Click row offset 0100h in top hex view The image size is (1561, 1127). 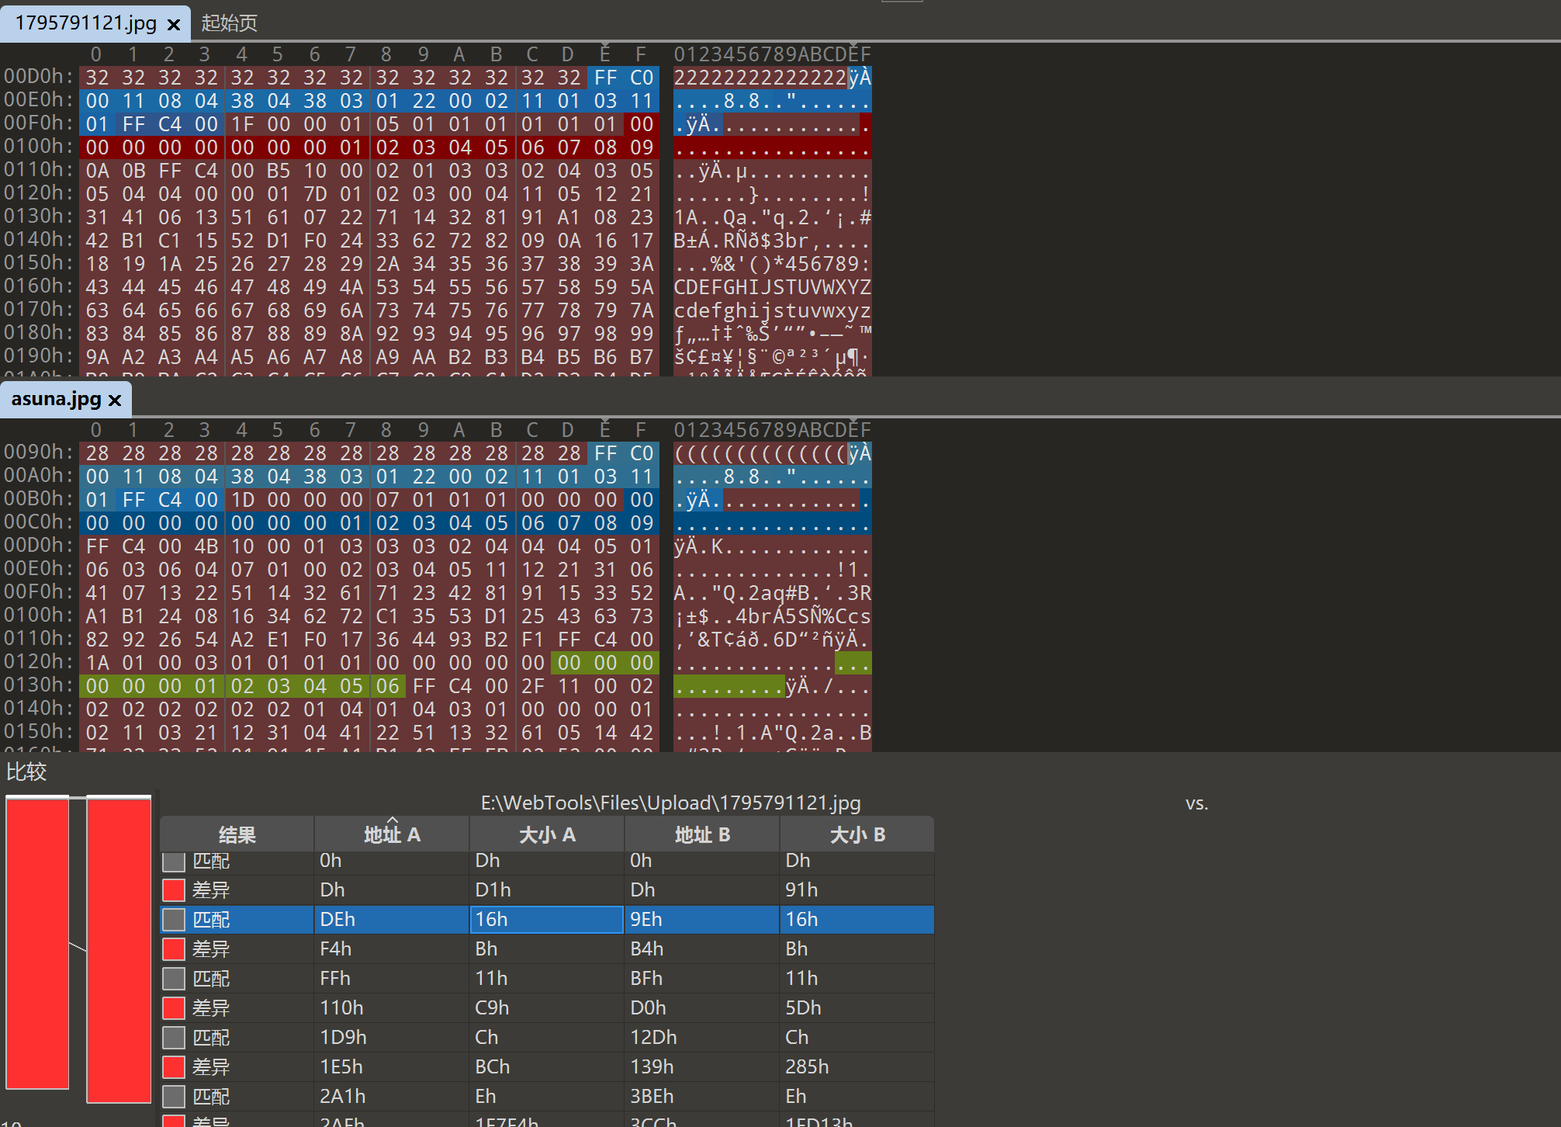point(39,147)
